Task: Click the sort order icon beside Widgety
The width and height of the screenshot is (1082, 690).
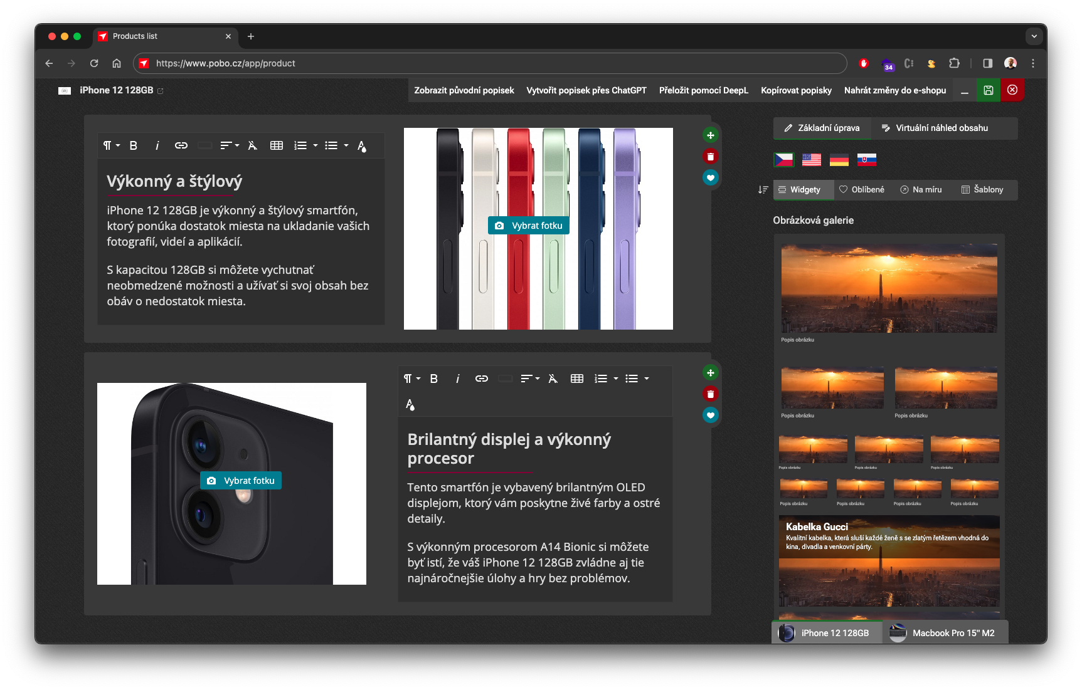Action: [x=763, y=189]
